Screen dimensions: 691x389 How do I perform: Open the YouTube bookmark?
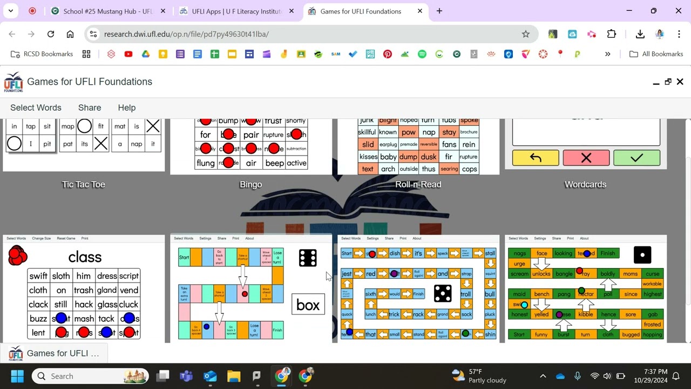[x=128, y=54]
